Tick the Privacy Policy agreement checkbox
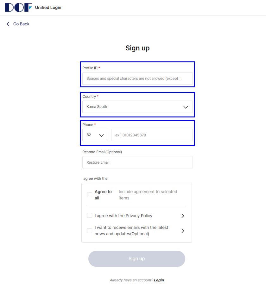 tap(90, 216)
